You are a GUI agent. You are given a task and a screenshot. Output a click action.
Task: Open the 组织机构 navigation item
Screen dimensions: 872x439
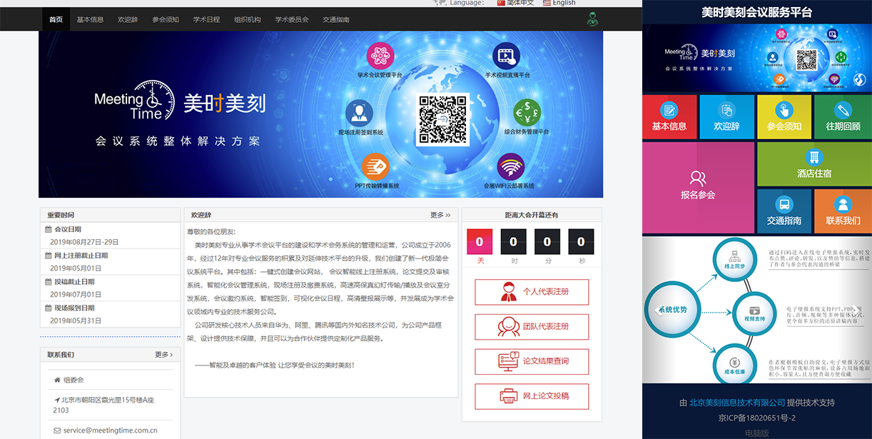tap(248, 20)
